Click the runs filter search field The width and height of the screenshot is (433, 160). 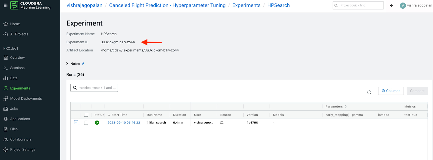[97, 88]
